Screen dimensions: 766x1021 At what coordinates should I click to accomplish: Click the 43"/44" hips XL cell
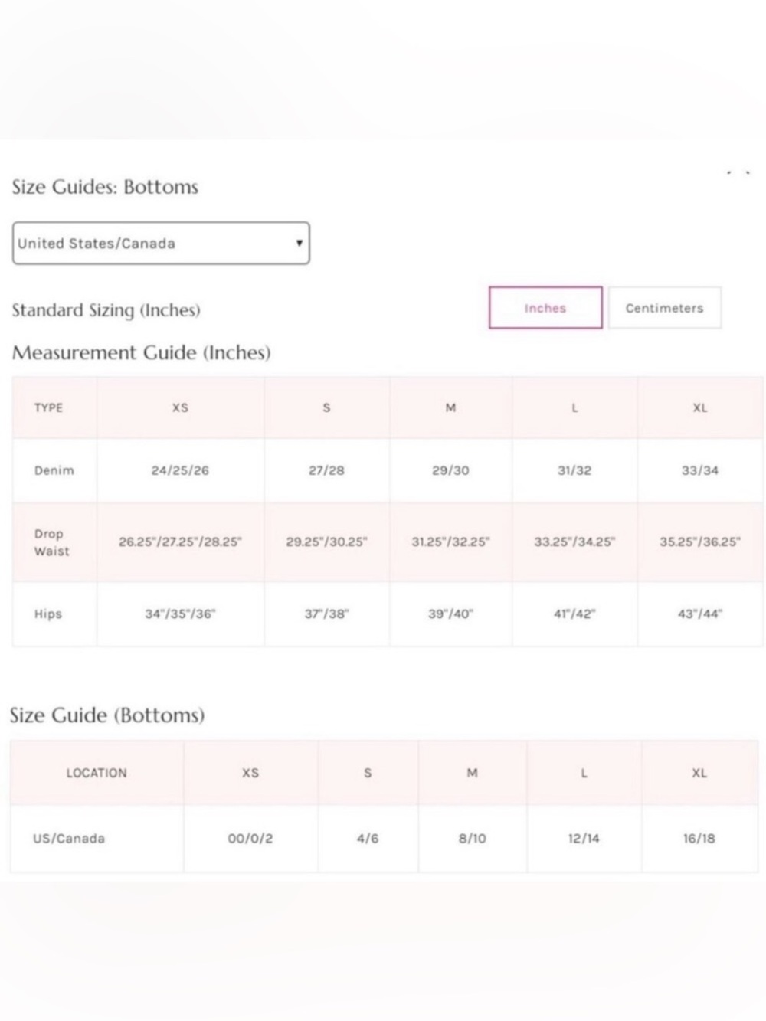[x=700, y=614]
